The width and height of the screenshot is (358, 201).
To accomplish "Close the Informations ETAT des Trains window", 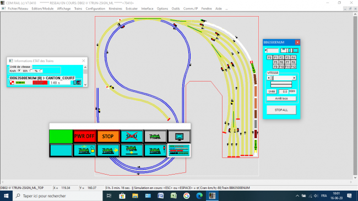I will tap(84, 61).
